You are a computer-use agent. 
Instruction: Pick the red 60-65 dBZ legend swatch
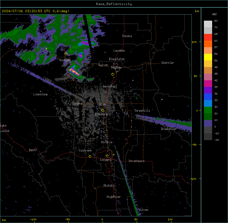point(208,37)
